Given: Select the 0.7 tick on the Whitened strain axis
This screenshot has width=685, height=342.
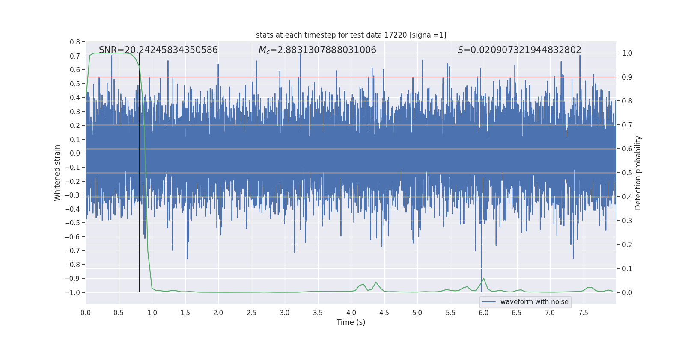Looking at the screenshot, I should coord(75,56).
